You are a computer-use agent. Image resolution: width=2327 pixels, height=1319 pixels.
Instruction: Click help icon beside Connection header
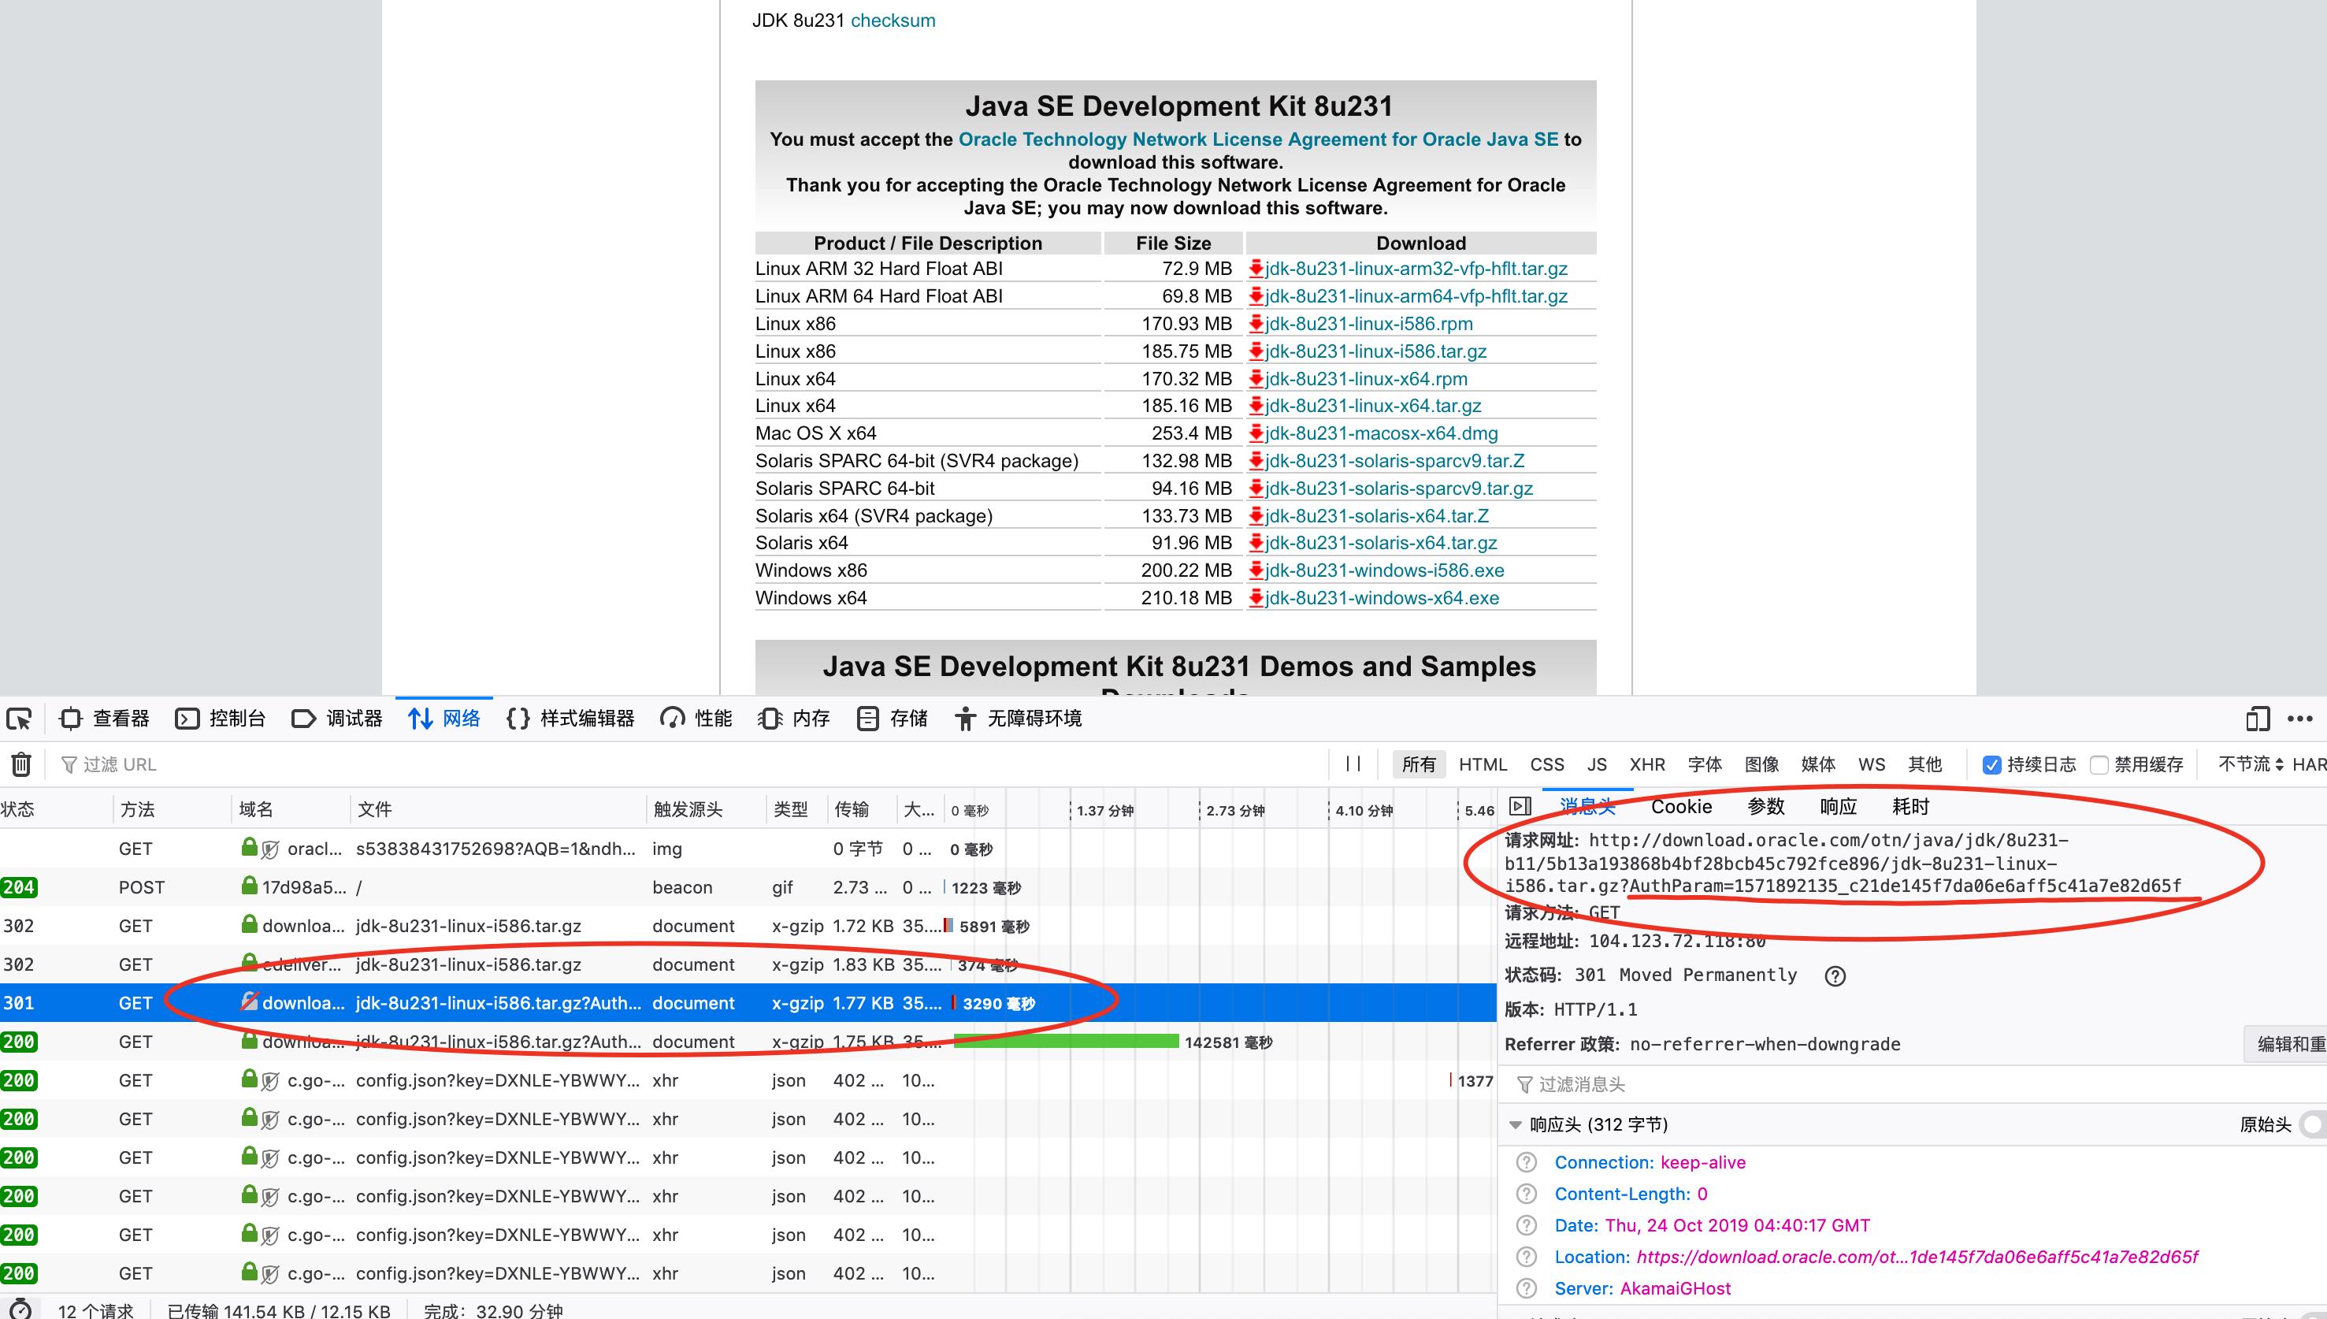[1527, 1162]
